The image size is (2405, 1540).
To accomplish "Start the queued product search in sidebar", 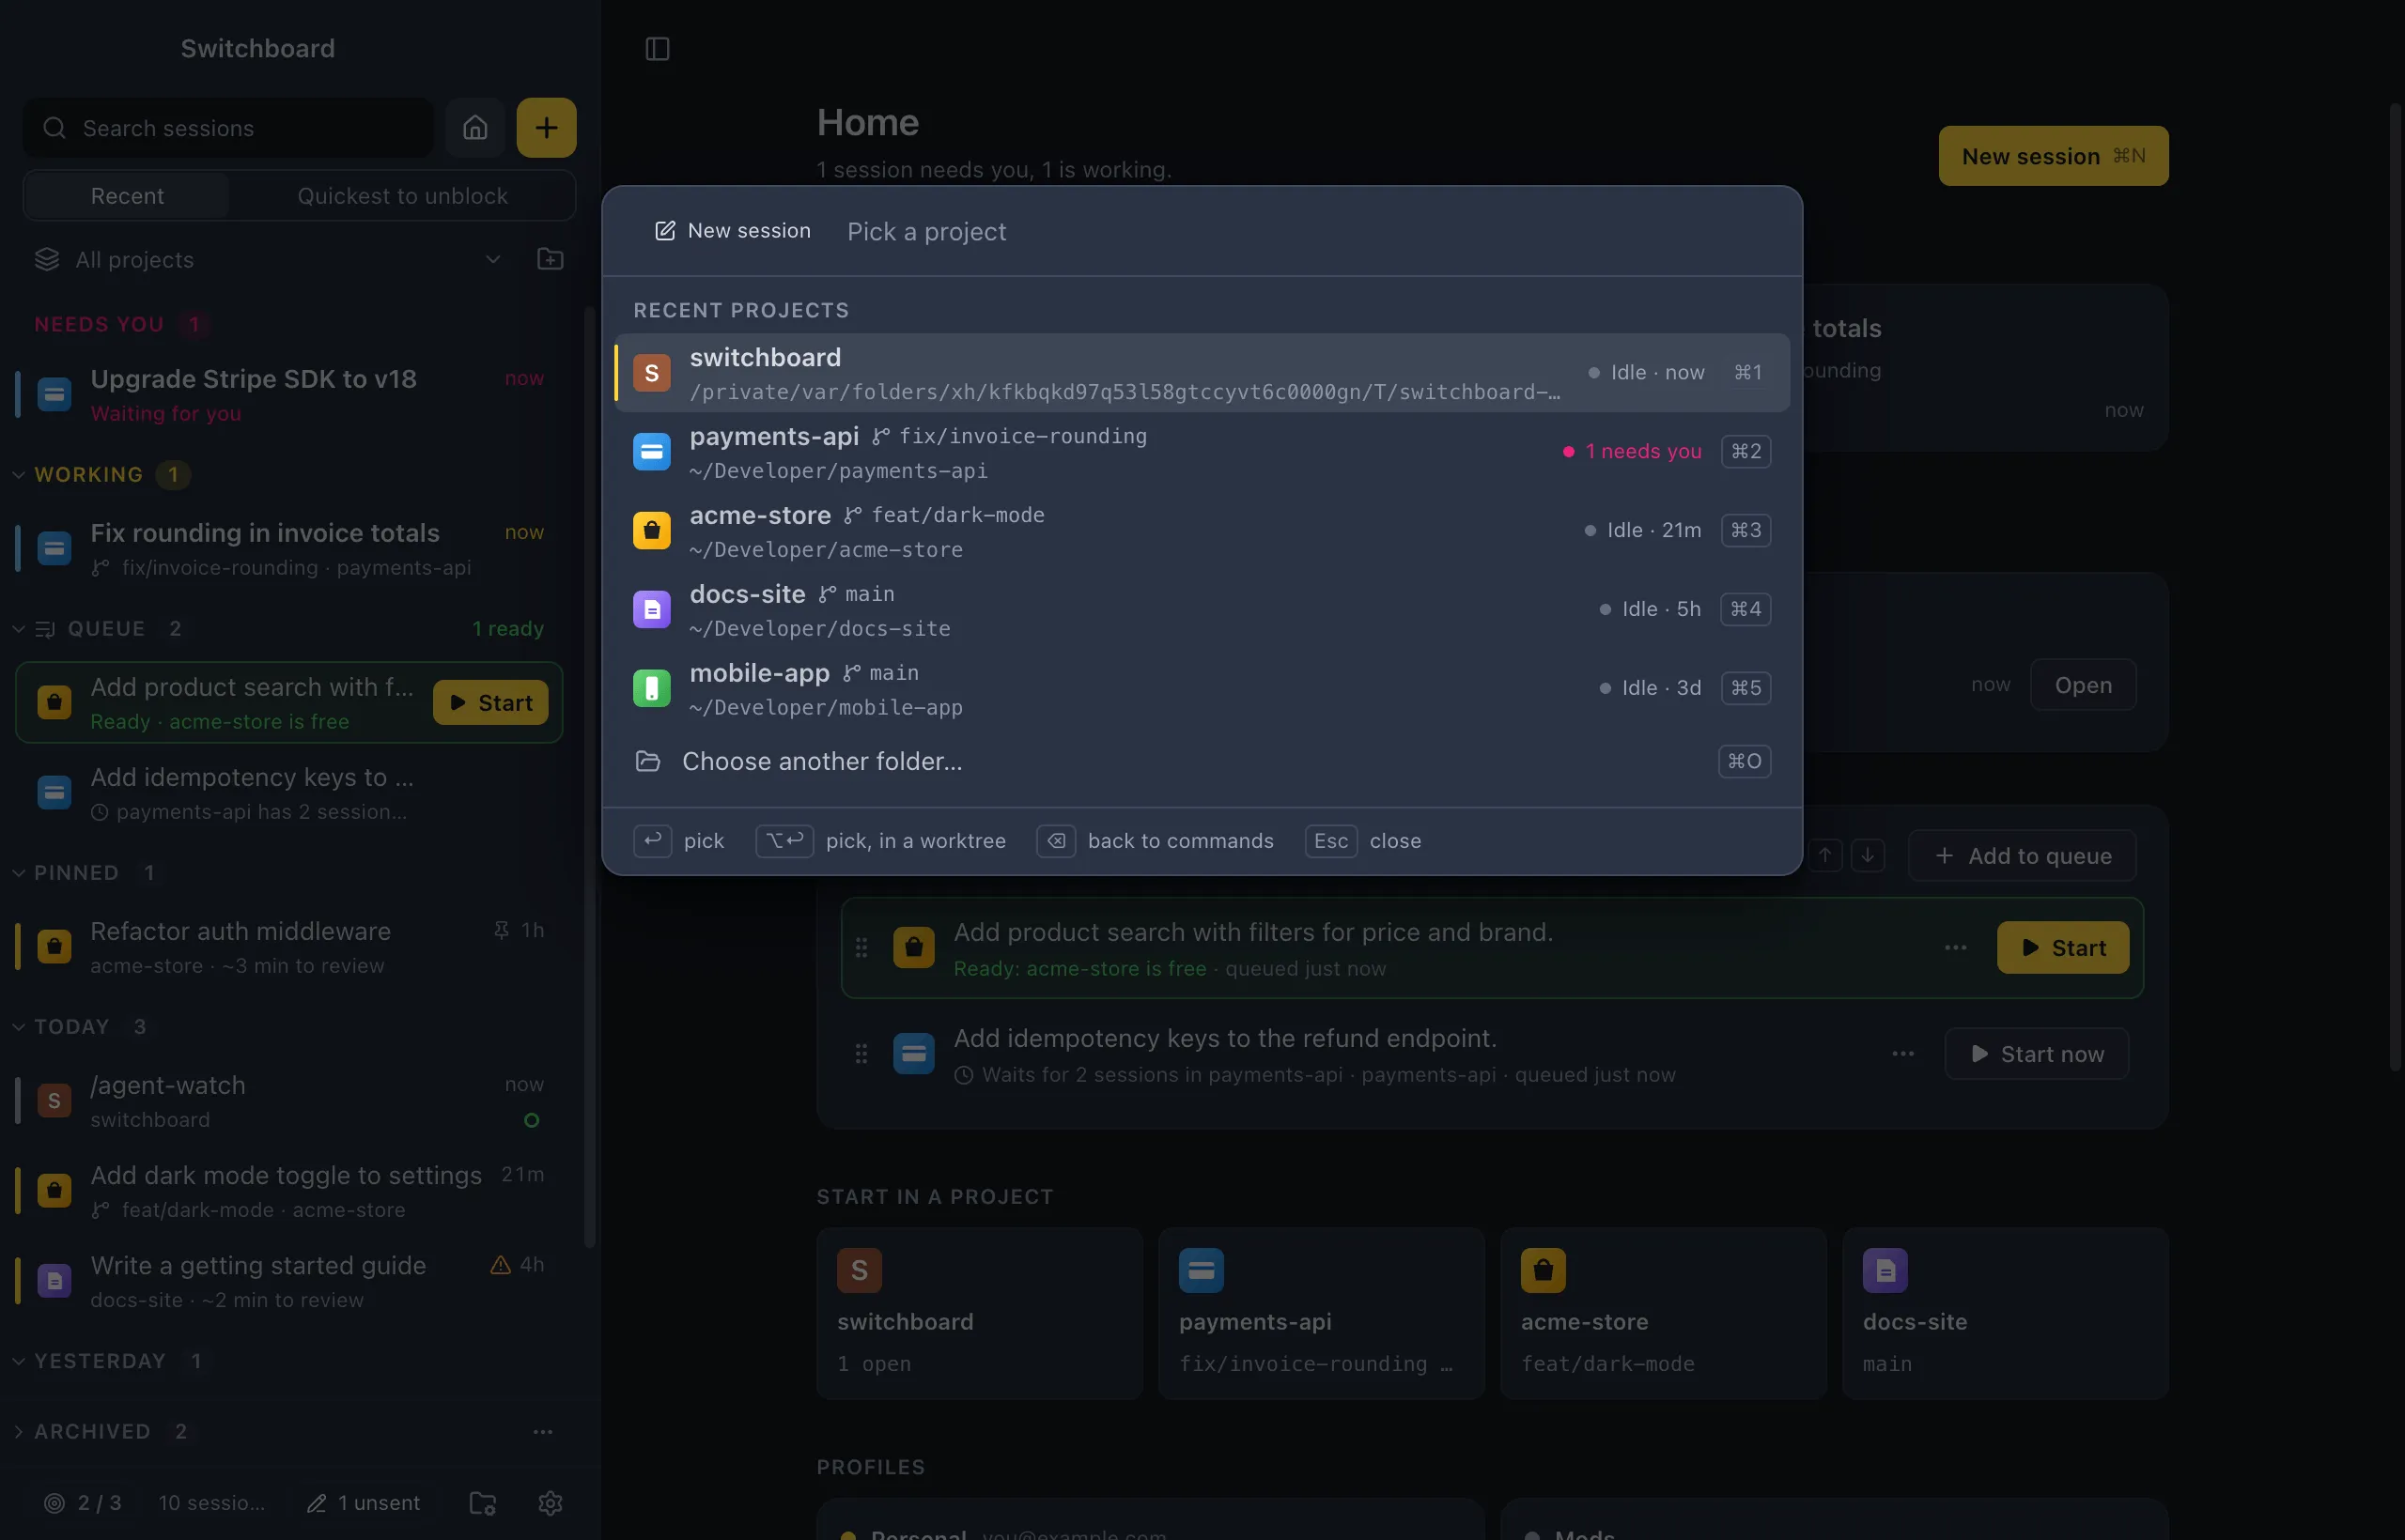I will tap(490, 702).
